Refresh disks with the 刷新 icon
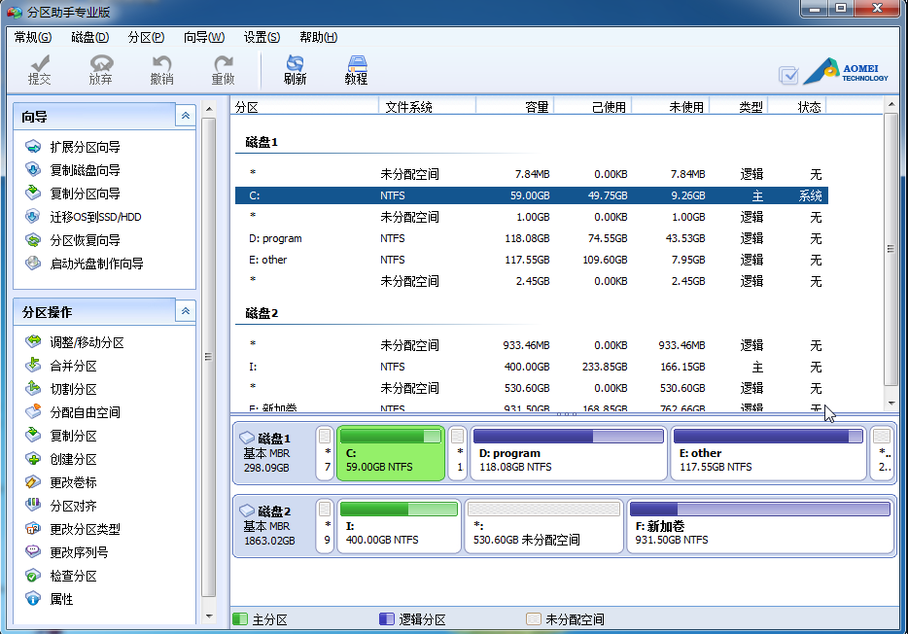The image size is (908, 634). 295,69
